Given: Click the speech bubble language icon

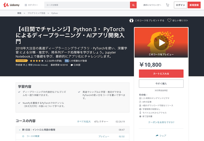Looking at the screenshot, I should pos(72,65).
